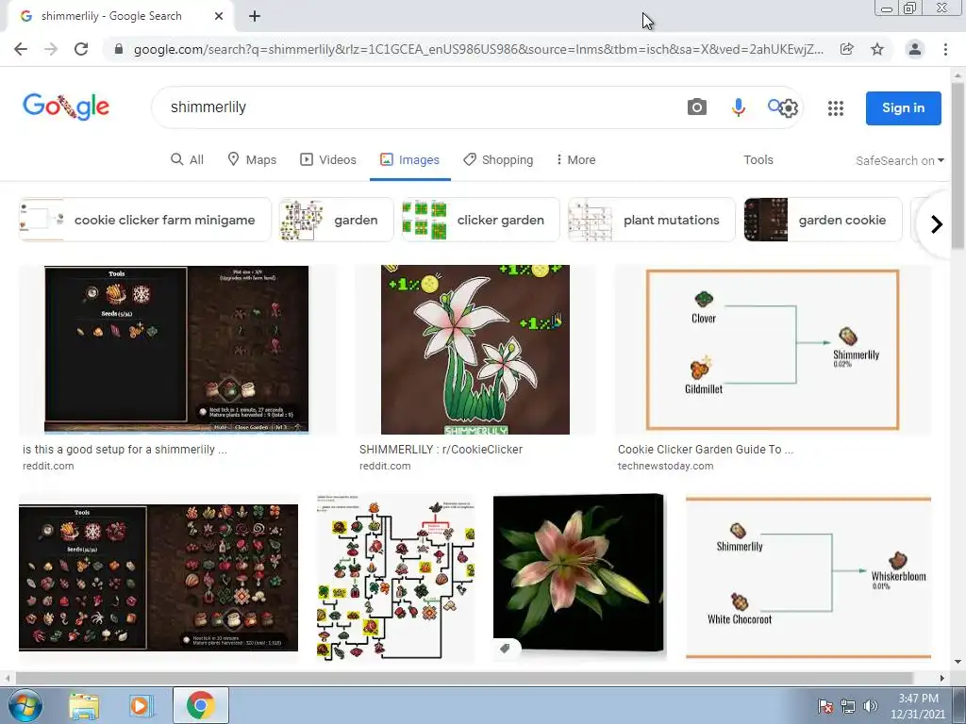Open File Explorer from taskbar

coord(84,705)
